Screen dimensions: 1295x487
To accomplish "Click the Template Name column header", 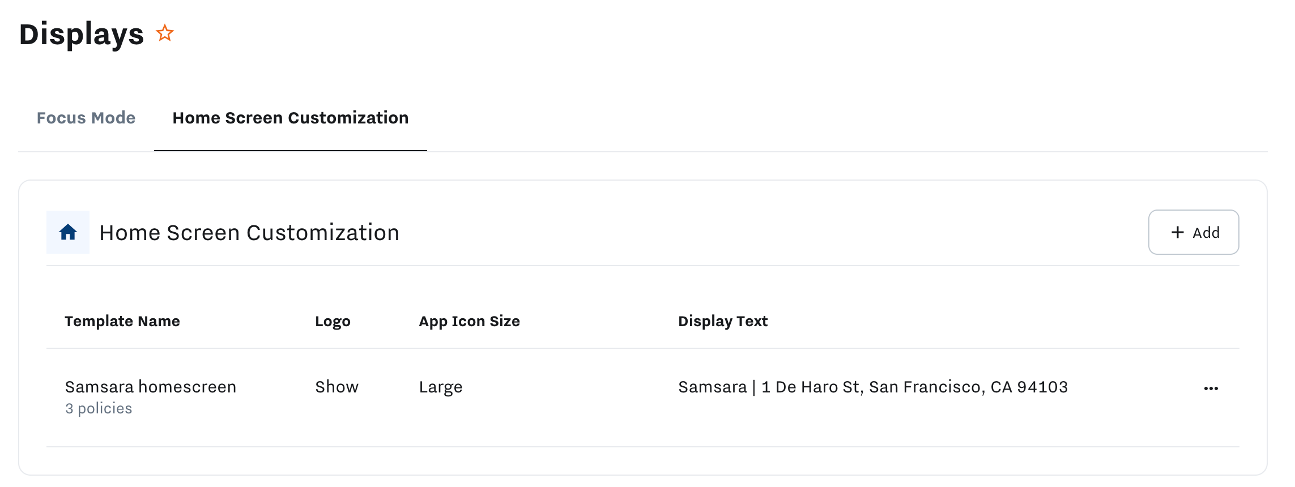I will pyautogui.click(x=122, y=321).
